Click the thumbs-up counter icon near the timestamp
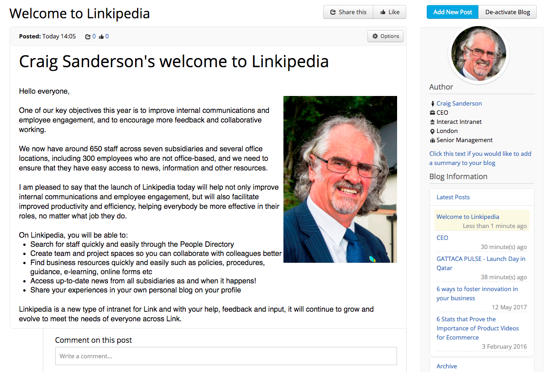The image size is (555, 372). [x=101, y=36]
